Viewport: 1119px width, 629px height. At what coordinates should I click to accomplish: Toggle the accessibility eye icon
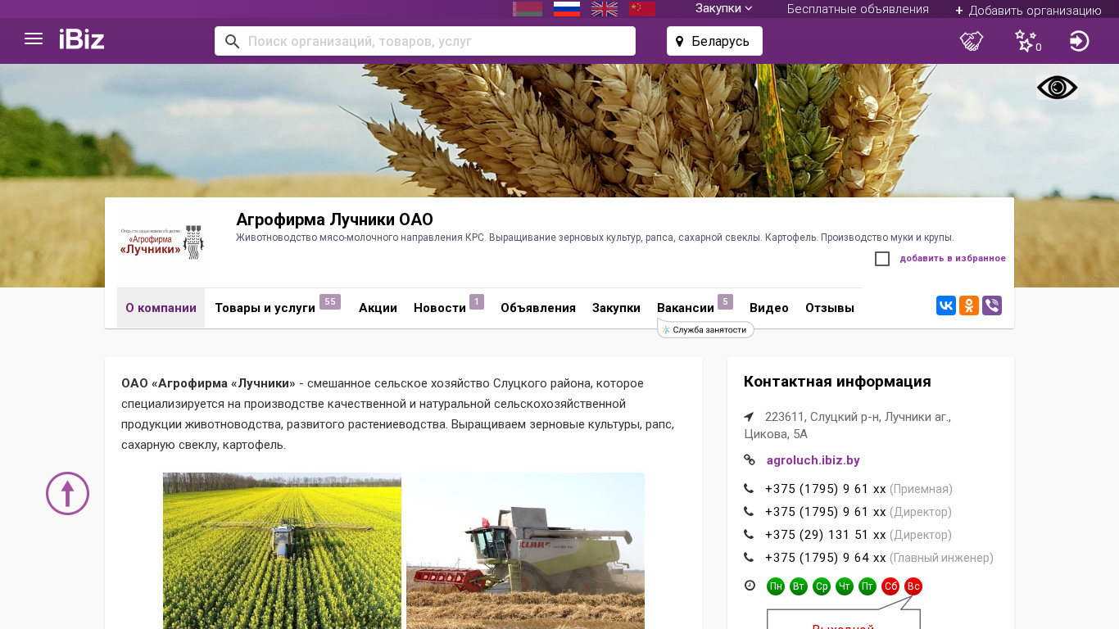[x=1058, y=88]
